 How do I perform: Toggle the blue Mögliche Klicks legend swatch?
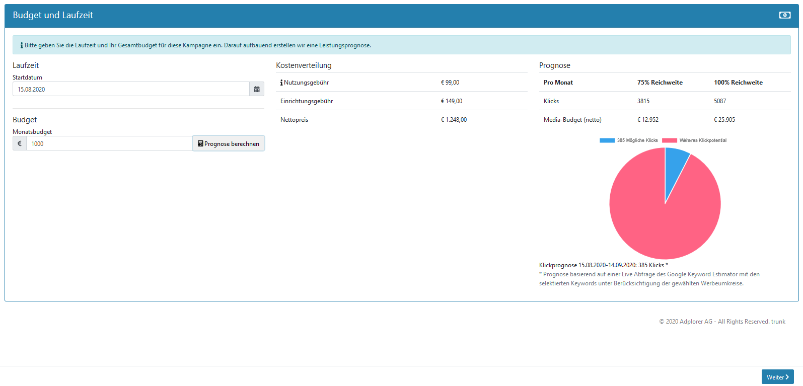[x=607, y=140]
